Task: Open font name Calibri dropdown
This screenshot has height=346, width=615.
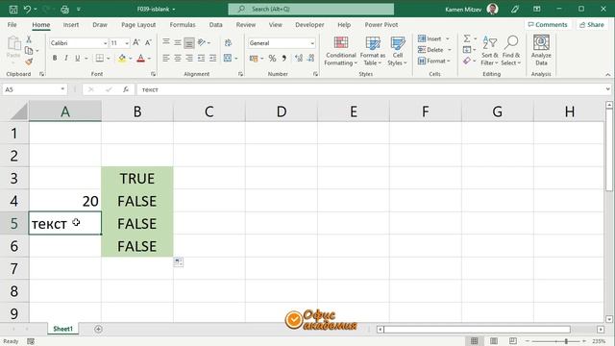Action: coord(105,43)
